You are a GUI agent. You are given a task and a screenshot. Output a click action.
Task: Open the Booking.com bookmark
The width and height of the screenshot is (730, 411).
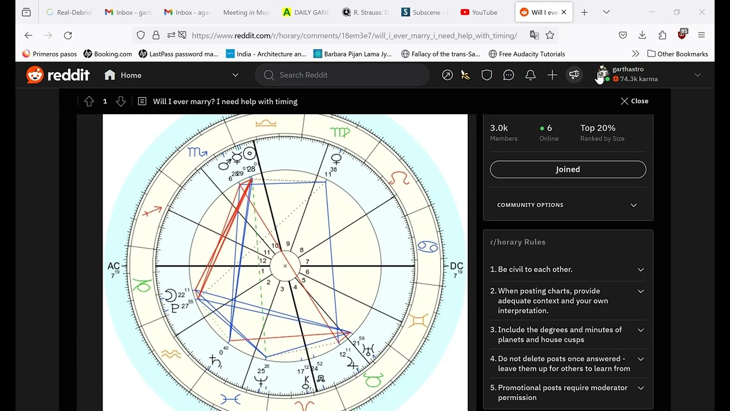point(108,54)
